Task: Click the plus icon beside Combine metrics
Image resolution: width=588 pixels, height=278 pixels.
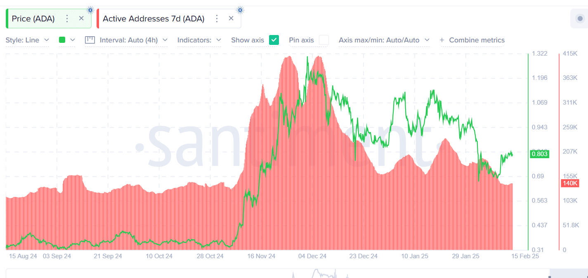Action: pos(442,40)
